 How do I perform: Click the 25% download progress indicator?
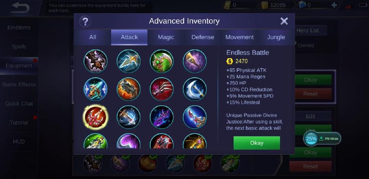pyautogui.click(x=311, y=138)
